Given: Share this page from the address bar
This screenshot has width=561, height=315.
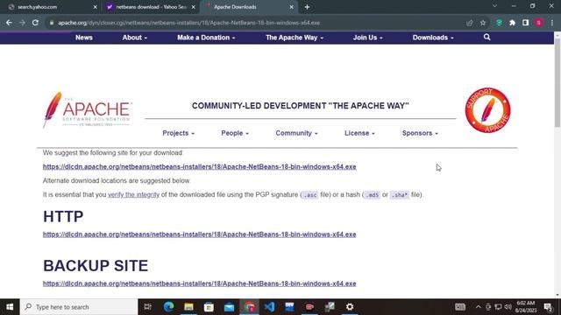Looking at the screenshot, I should (x=470, y=23).
